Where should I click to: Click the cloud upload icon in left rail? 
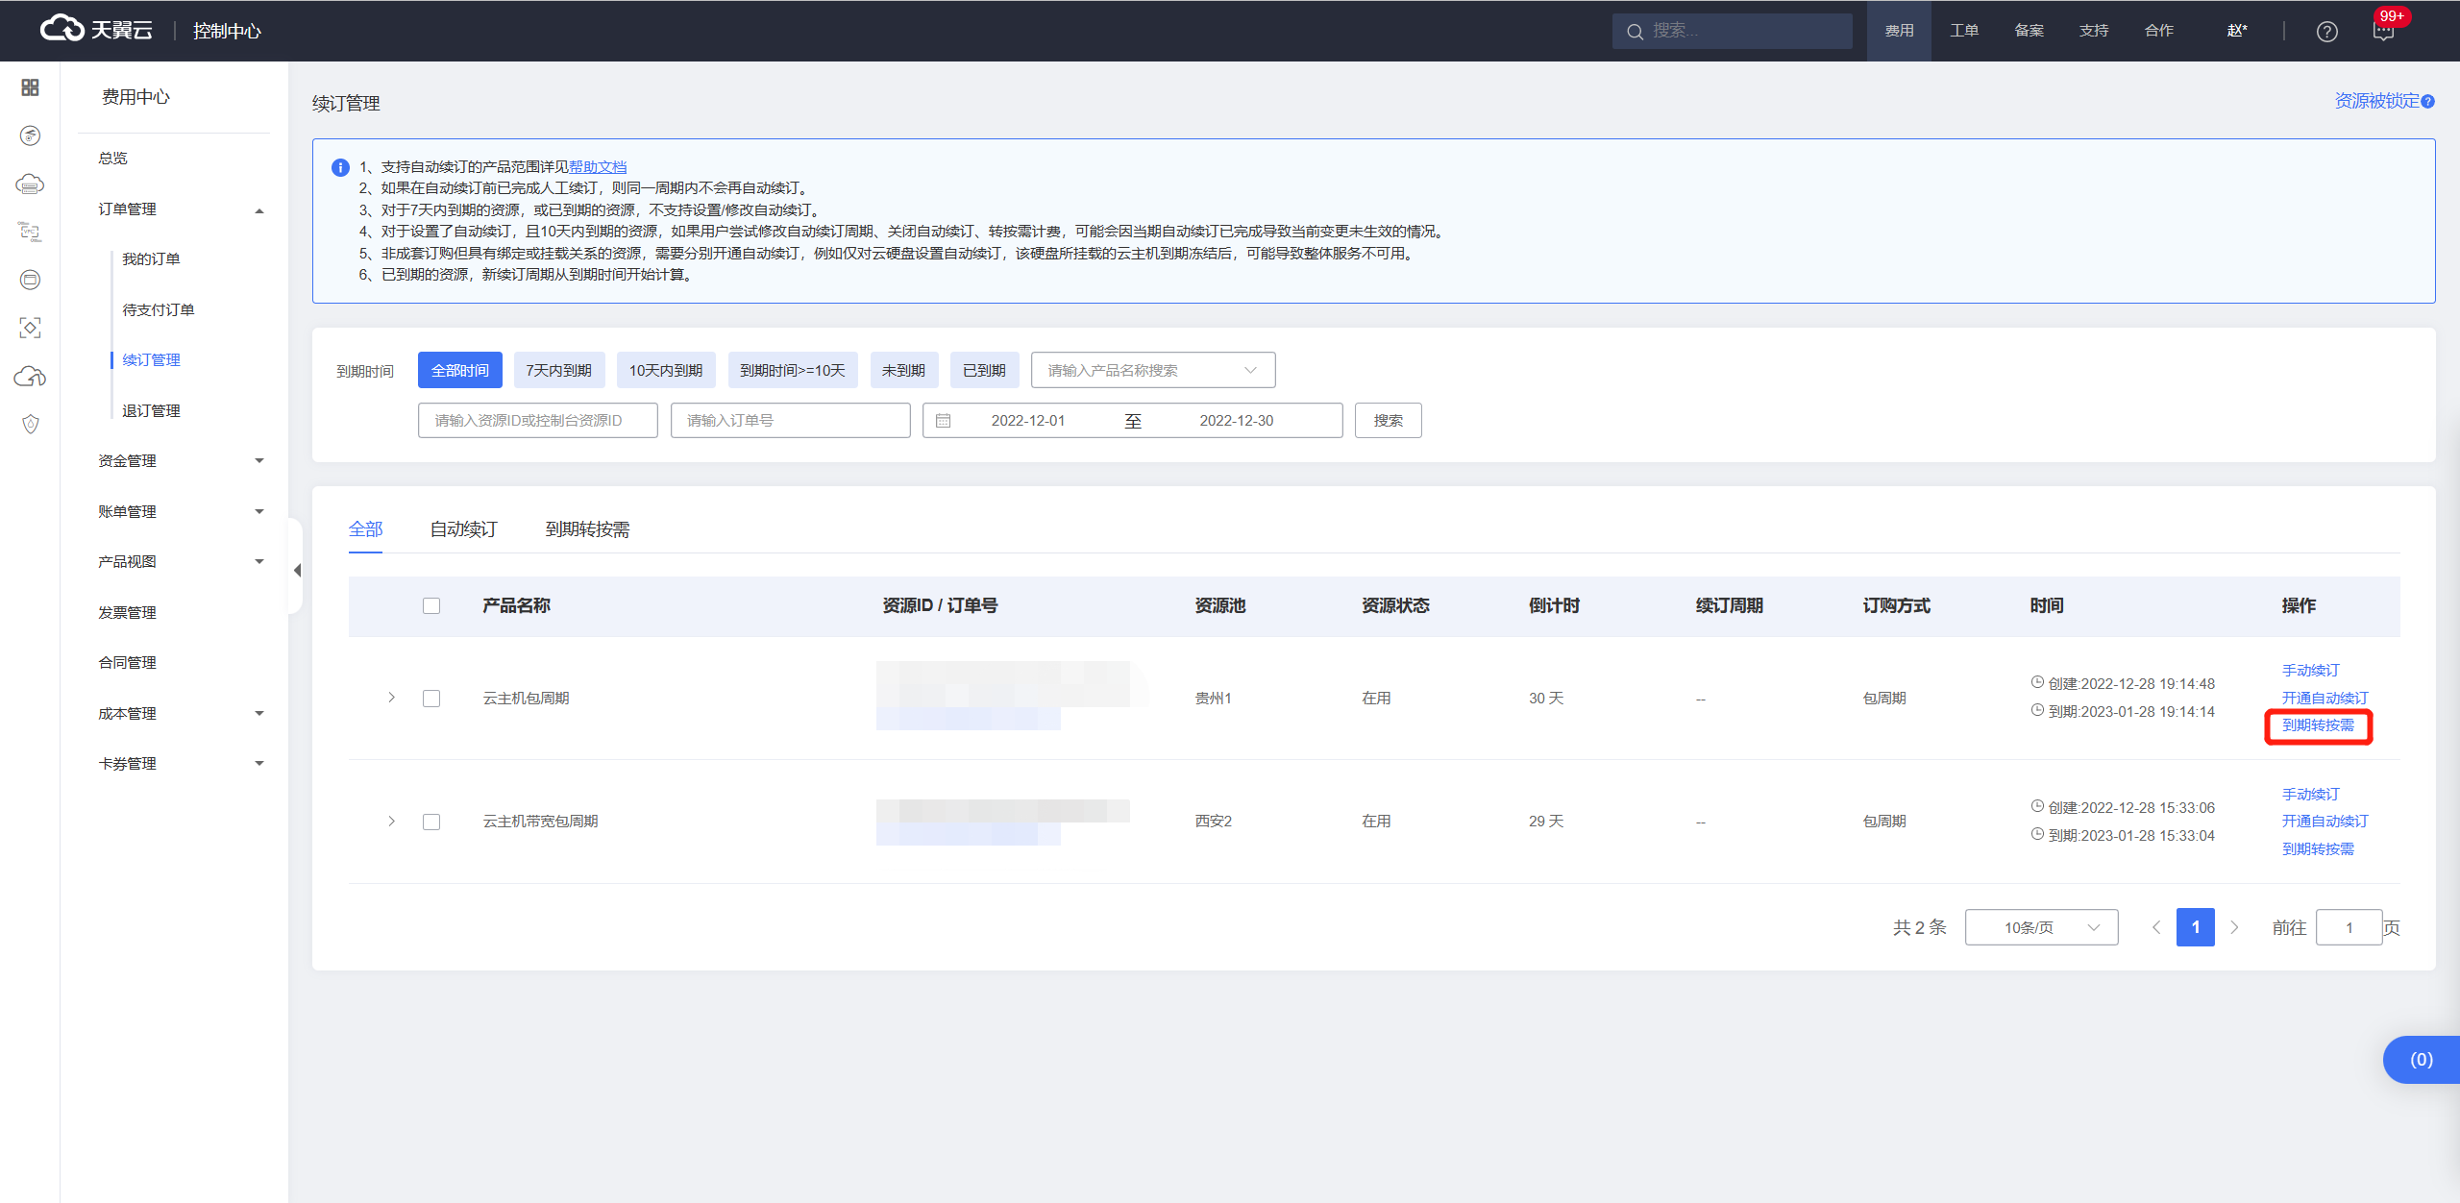tap(30, 376)
